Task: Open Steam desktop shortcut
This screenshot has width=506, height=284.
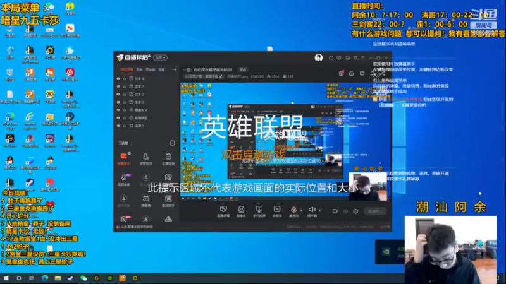Action: 30,185
